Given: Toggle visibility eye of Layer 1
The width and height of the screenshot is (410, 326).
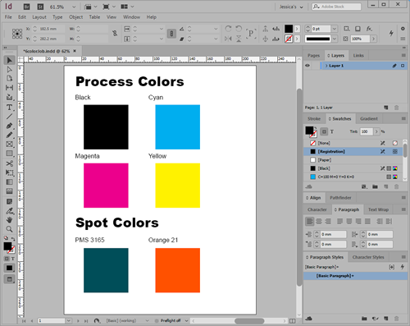Looking at the screenshot, I should click(x=307, y=66).
